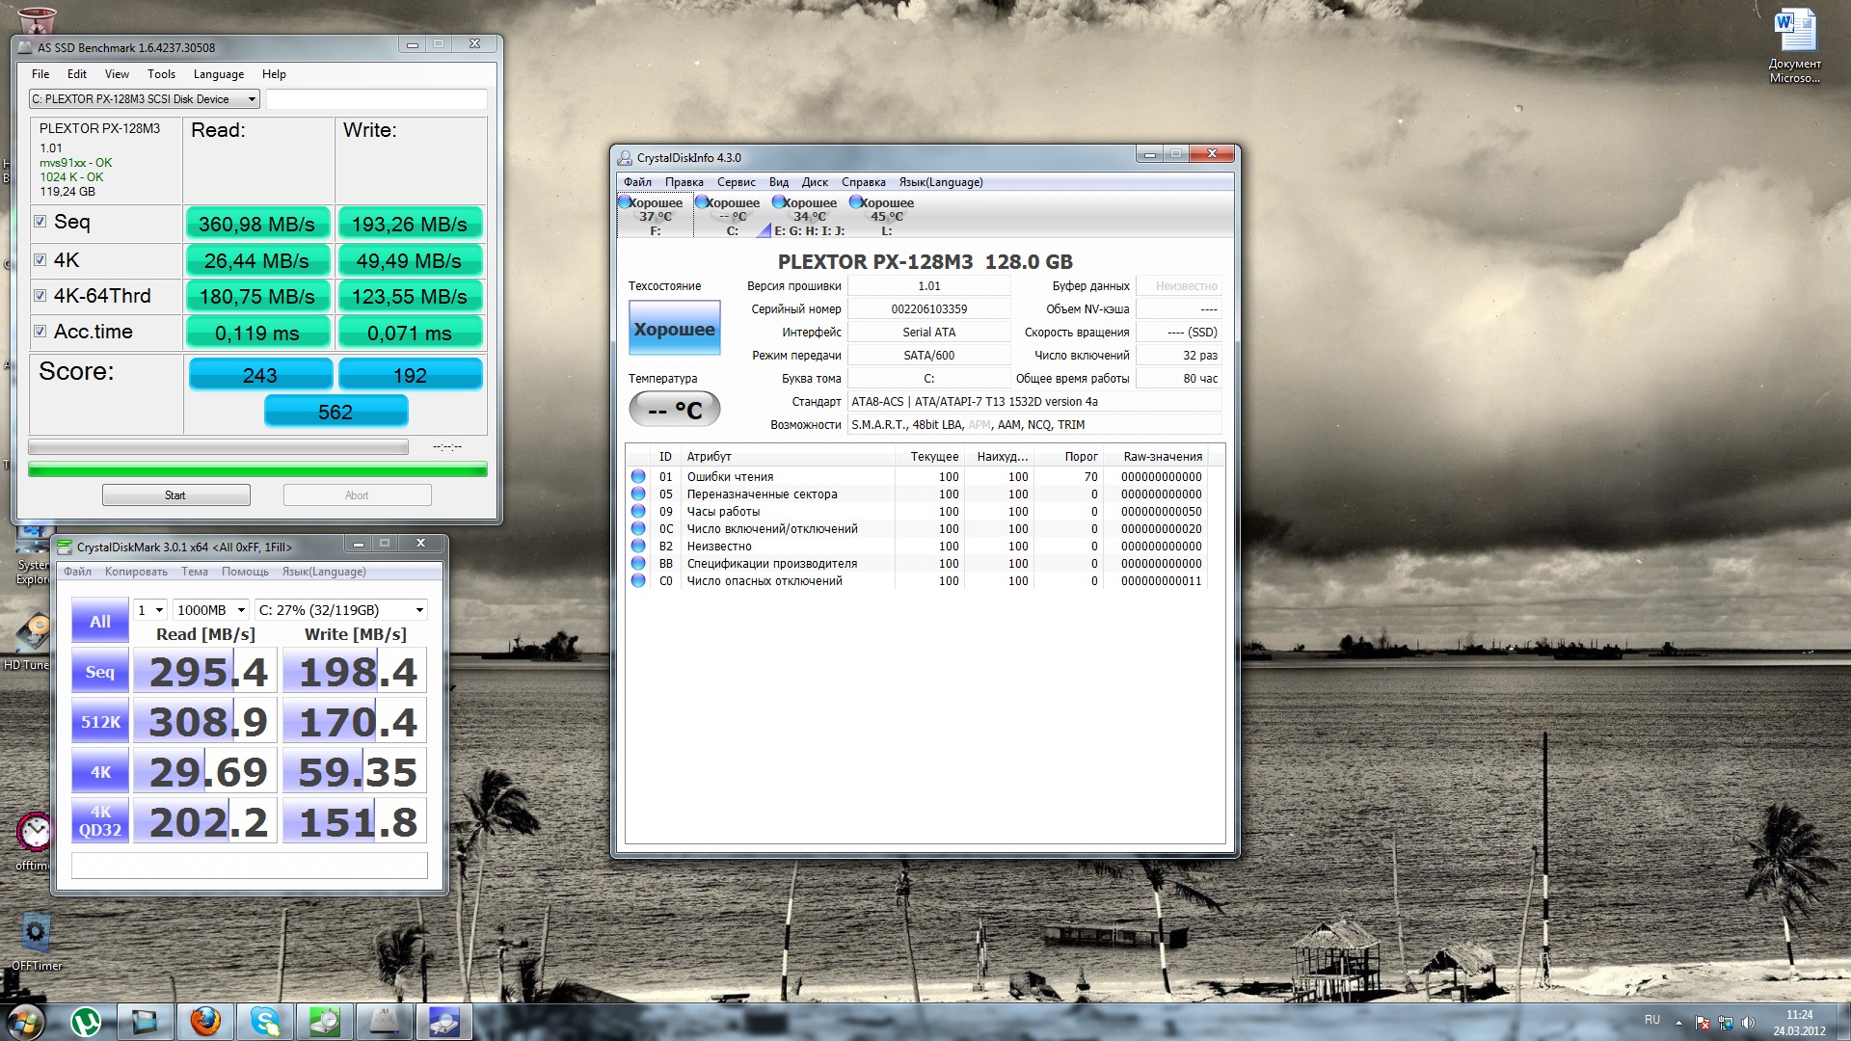
Task: Toggle the Acc.time test checkbox
Action: [40, 332]
